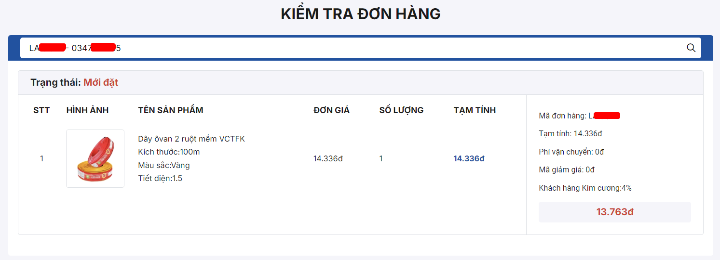Select the 'Mới đặt' order status text

(x=101, y=82)
